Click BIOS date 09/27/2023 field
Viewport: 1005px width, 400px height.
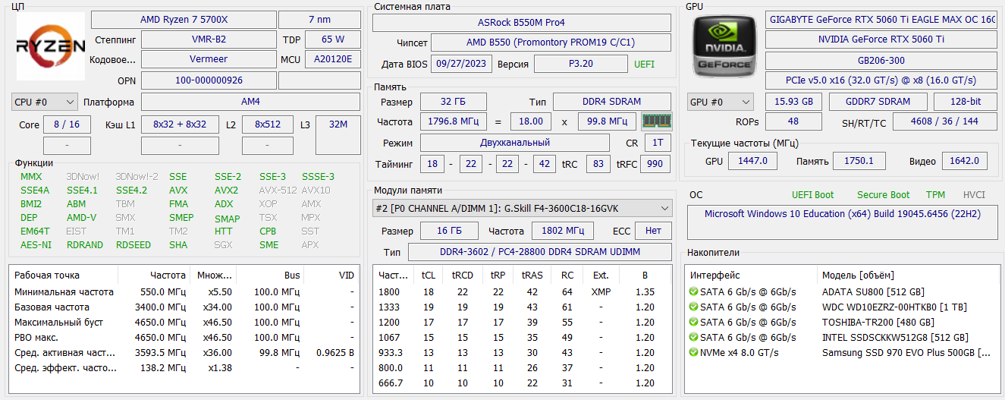pos(461,64)
